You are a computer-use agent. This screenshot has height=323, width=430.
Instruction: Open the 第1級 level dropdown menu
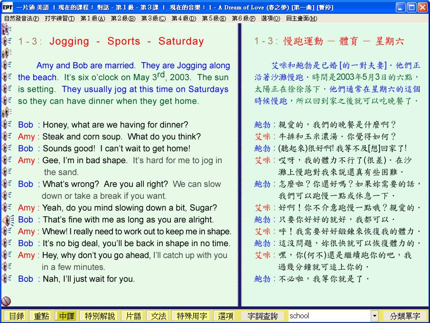[x=93, y=18]
